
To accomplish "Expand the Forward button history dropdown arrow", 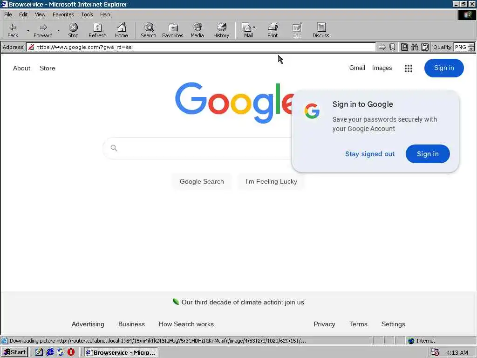I will click(x=58, y=30).
